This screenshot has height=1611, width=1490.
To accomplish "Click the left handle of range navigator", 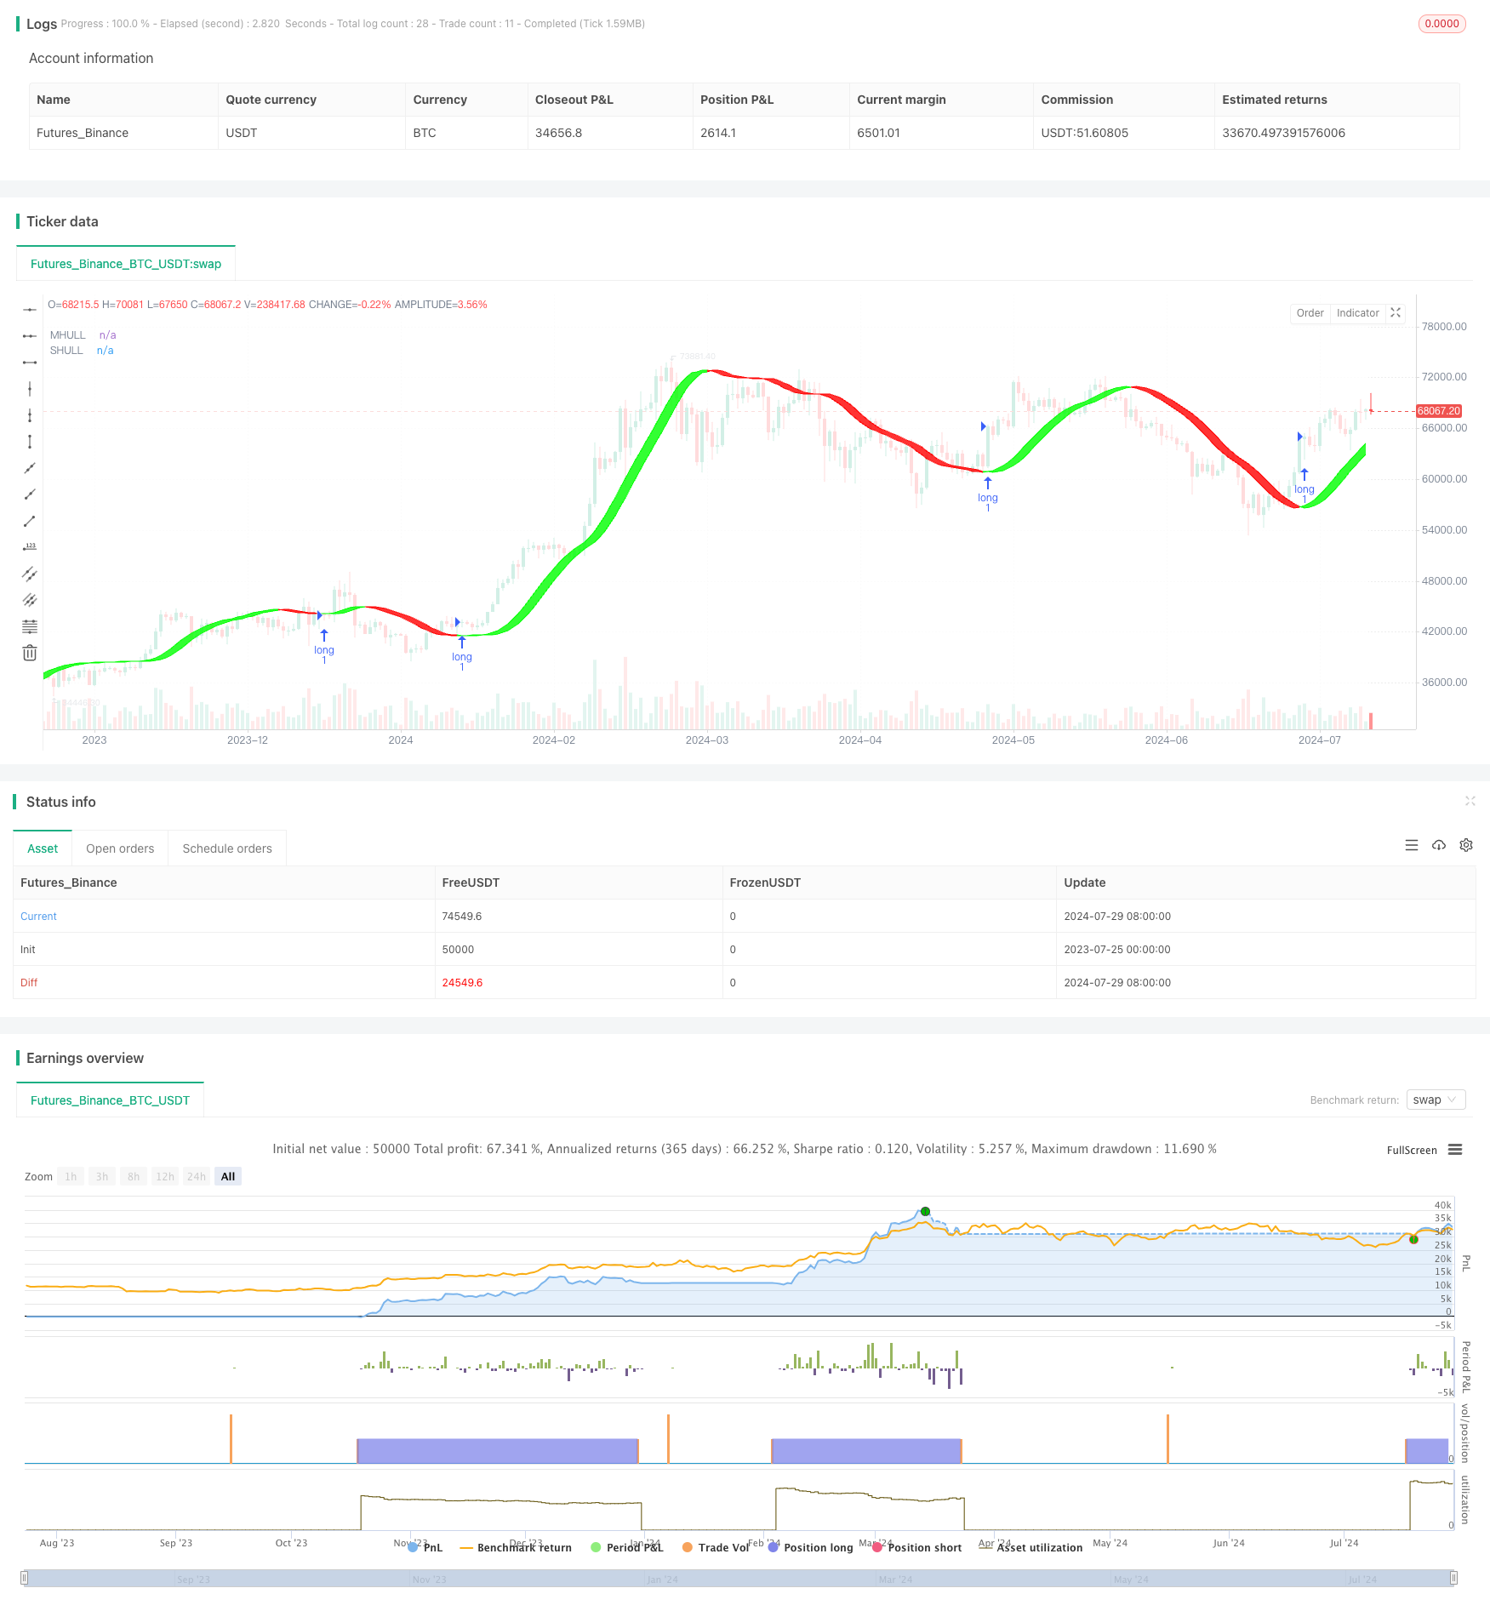I will tap(25, 1578).
